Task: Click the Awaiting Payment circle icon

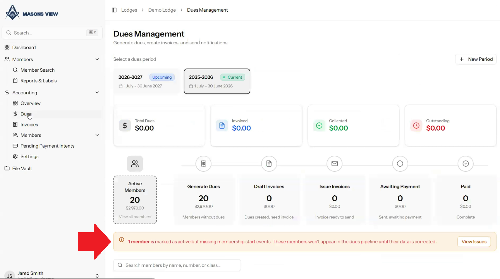Action: 400,164
